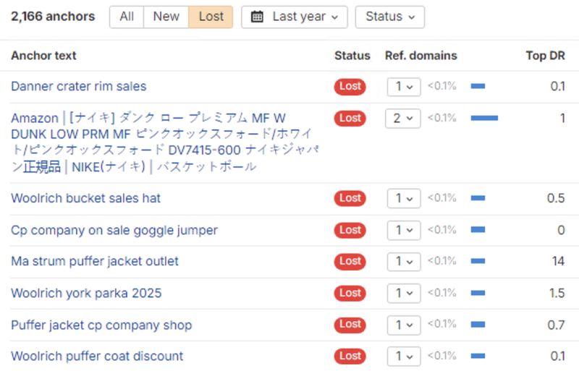This screenshot has height=371, width=579.
Task: Expand ref. domains for Ma strum puffer jacket
Action: (402, 261)
